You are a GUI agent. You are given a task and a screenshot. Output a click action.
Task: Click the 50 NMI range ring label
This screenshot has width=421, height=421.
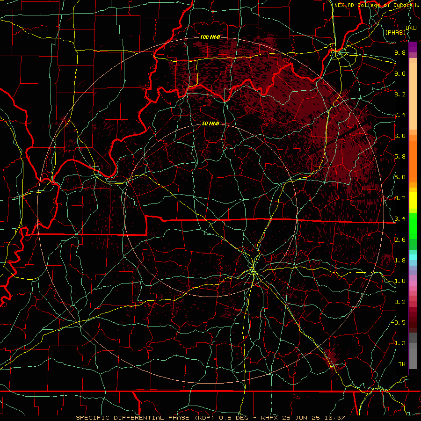pyautogui.click(x=210, y=123)
